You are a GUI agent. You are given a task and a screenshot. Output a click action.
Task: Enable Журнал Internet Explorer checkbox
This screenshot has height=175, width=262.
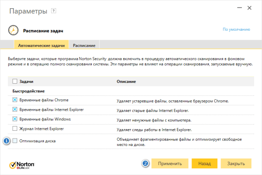[15, 129]
